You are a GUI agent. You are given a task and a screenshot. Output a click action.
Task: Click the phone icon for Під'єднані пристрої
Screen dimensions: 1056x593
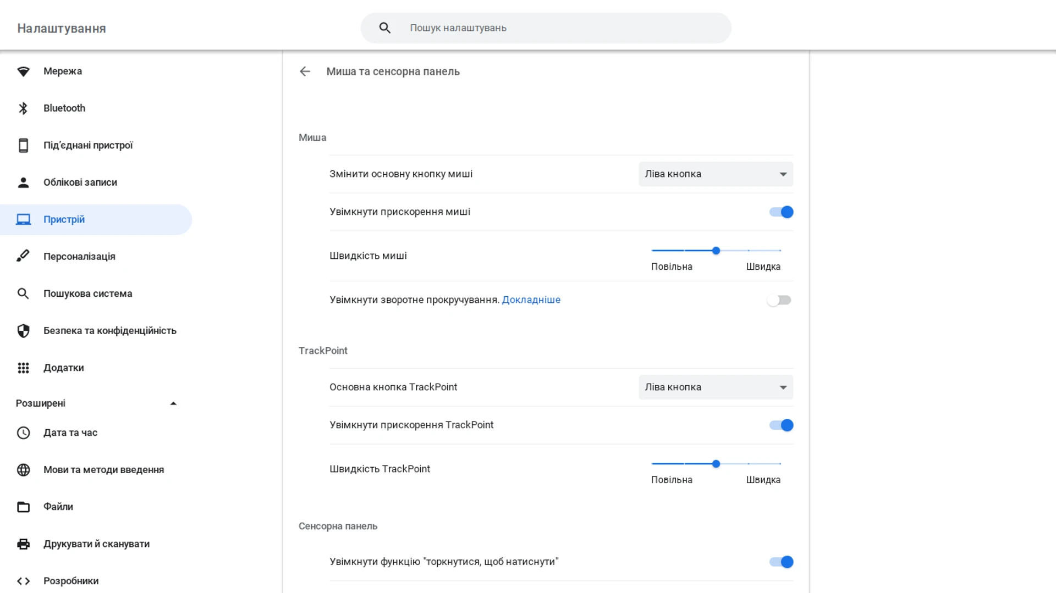click(23, 146)
